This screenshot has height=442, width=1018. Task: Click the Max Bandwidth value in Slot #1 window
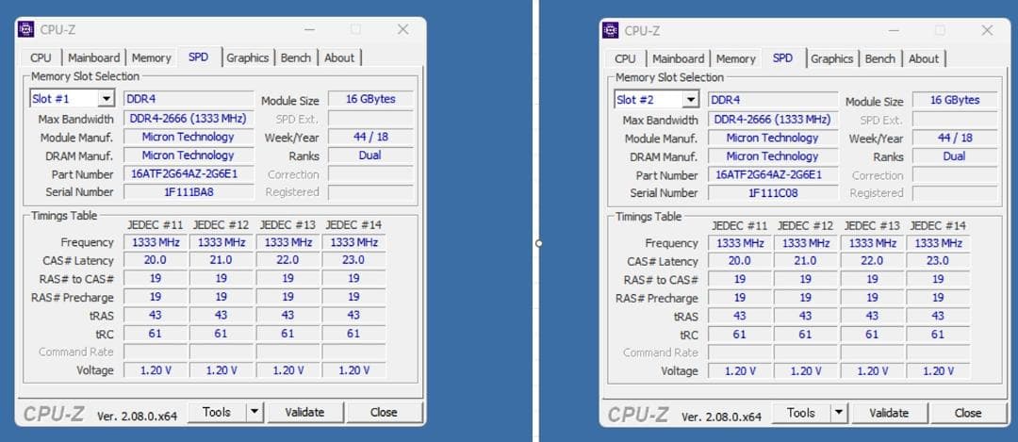[x=189, y=119]
